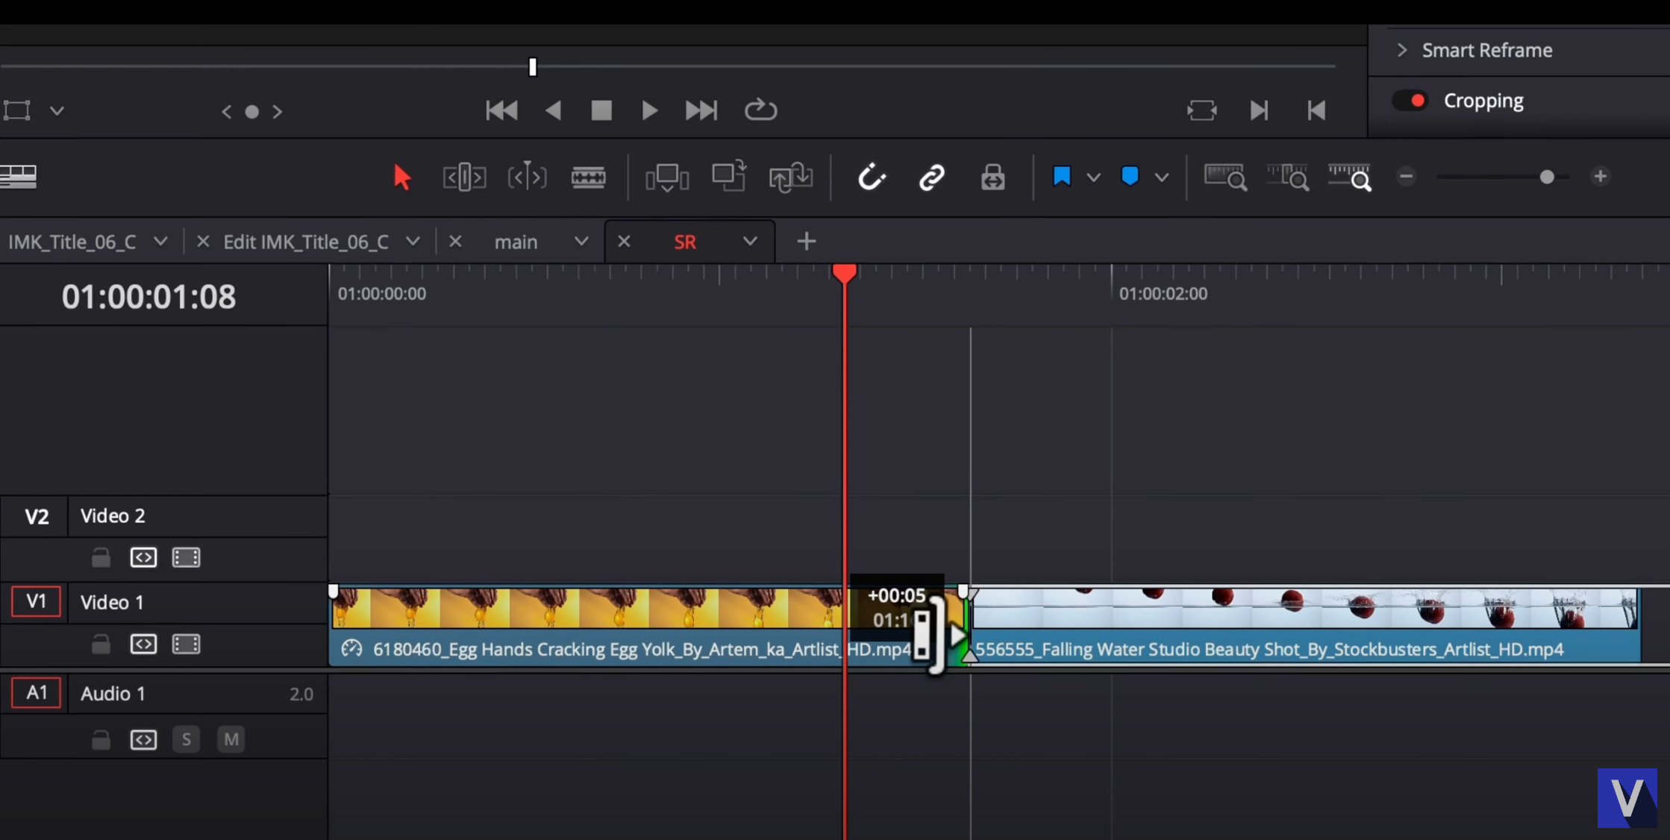Mute Audio 1 track with M
Screen dimensions: 1670x840
[x=231, y=739]
